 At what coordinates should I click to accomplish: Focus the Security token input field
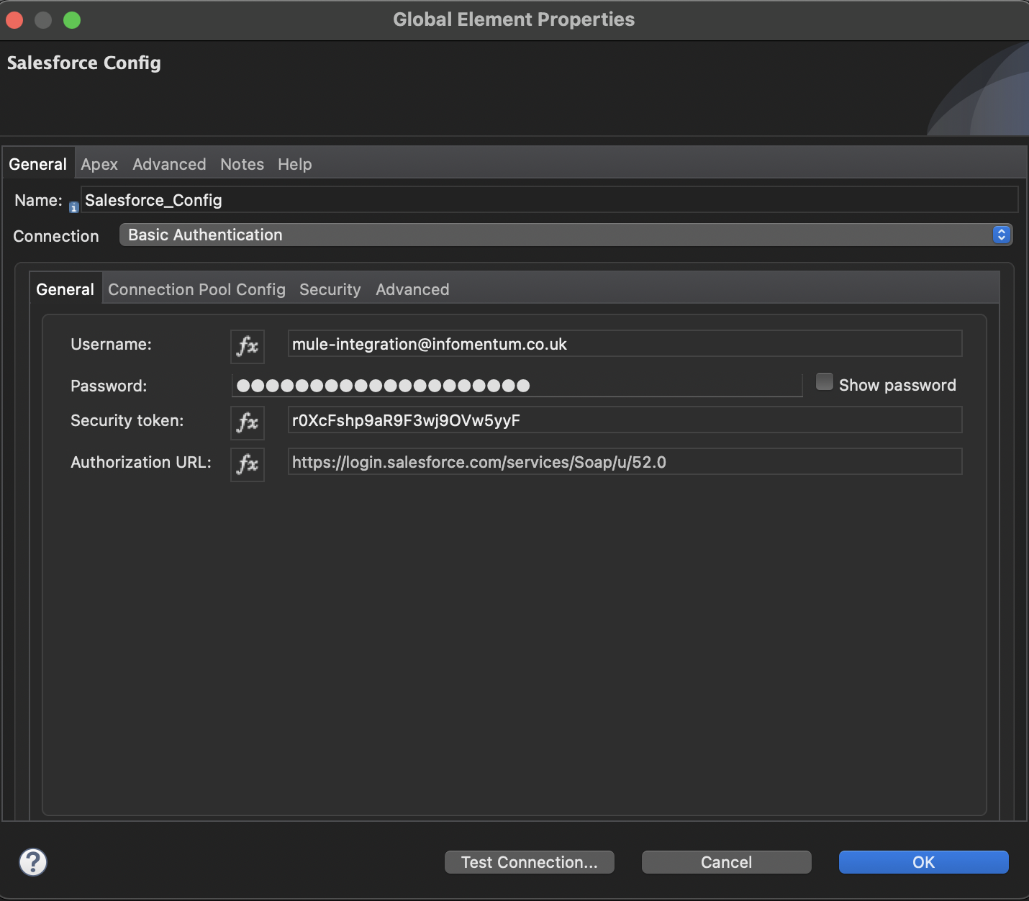(625, 420)
